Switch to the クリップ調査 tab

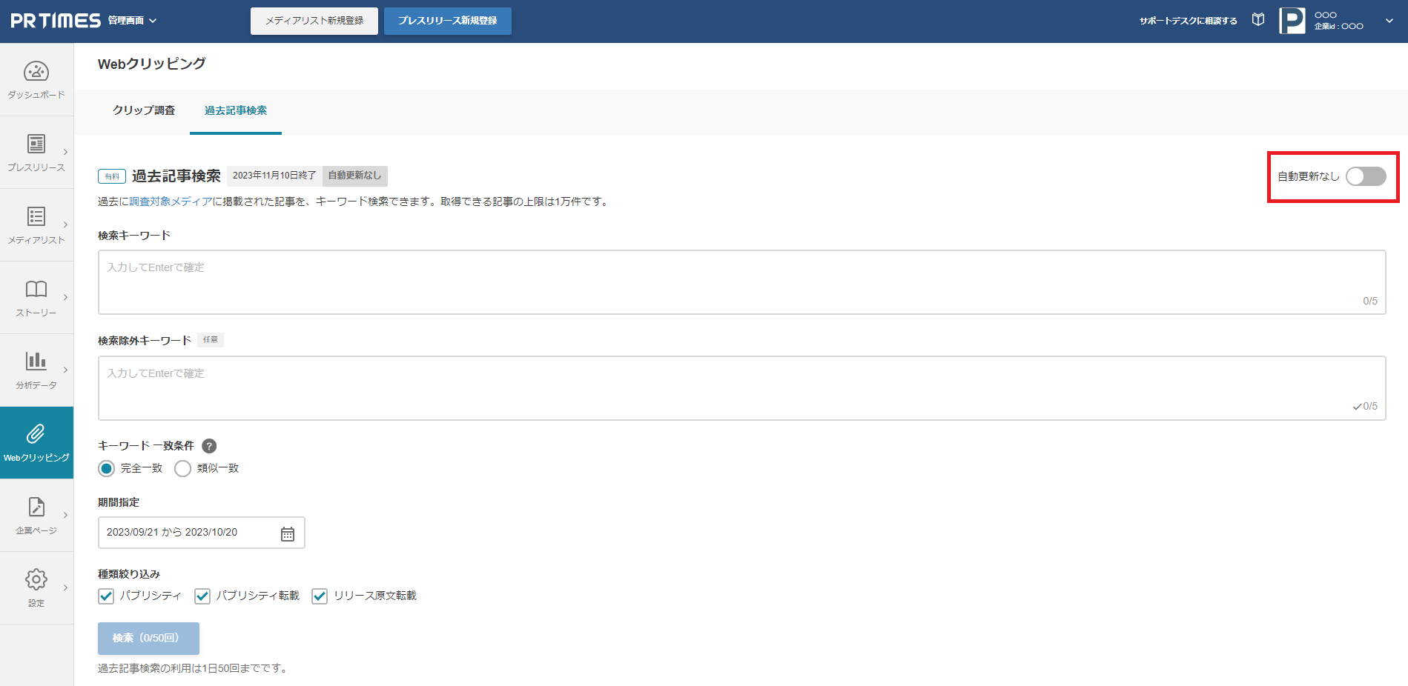tap(144, 110)
